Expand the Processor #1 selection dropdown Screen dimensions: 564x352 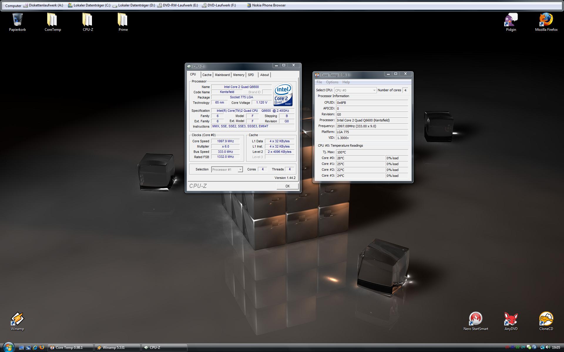pos(240,170)
